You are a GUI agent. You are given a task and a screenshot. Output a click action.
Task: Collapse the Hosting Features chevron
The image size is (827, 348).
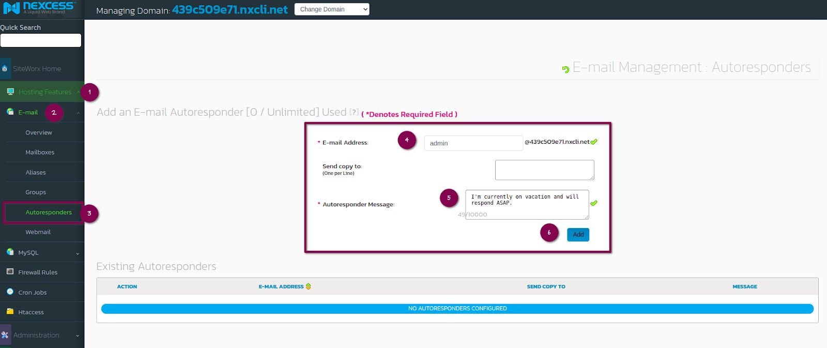79,92
